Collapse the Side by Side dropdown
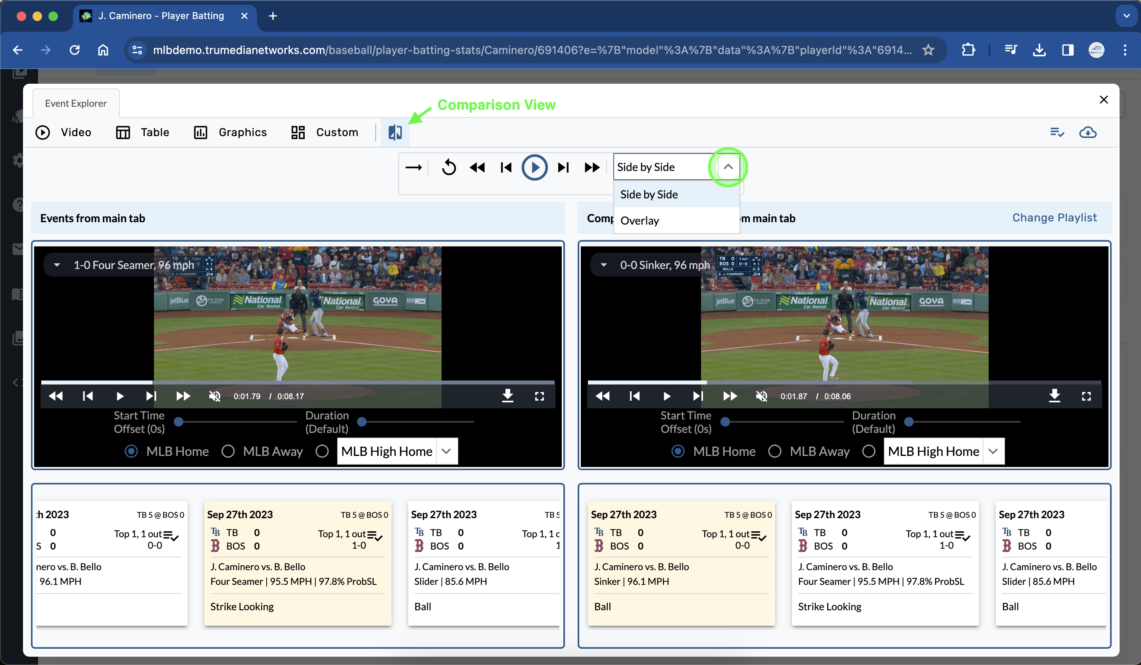1141x665 pixels. (x=728, y=167)
